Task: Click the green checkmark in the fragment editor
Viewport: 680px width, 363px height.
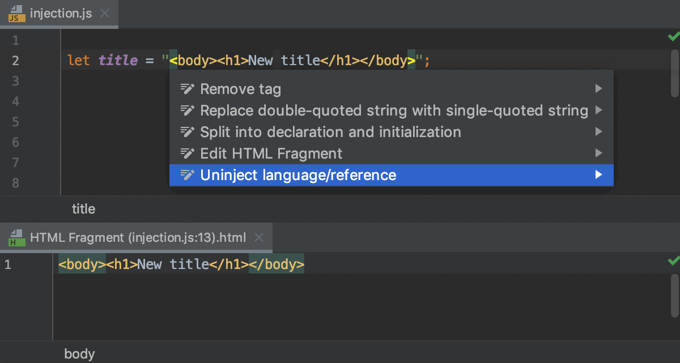Action: point(673,260)
